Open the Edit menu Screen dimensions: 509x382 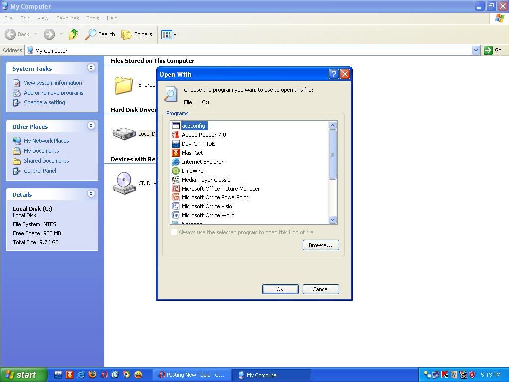25,18
